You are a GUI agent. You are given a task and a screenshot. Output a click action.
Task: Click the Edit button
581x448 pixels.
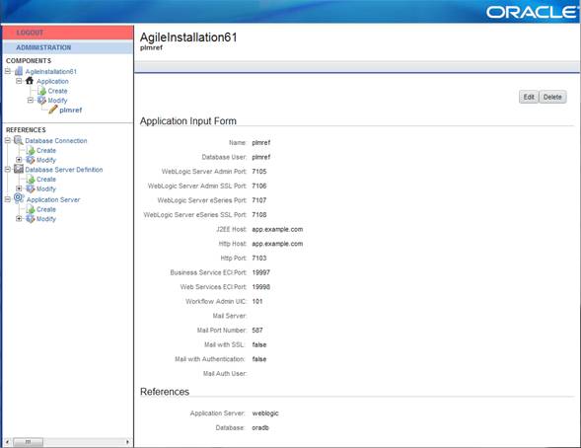(x=529, y=97)
